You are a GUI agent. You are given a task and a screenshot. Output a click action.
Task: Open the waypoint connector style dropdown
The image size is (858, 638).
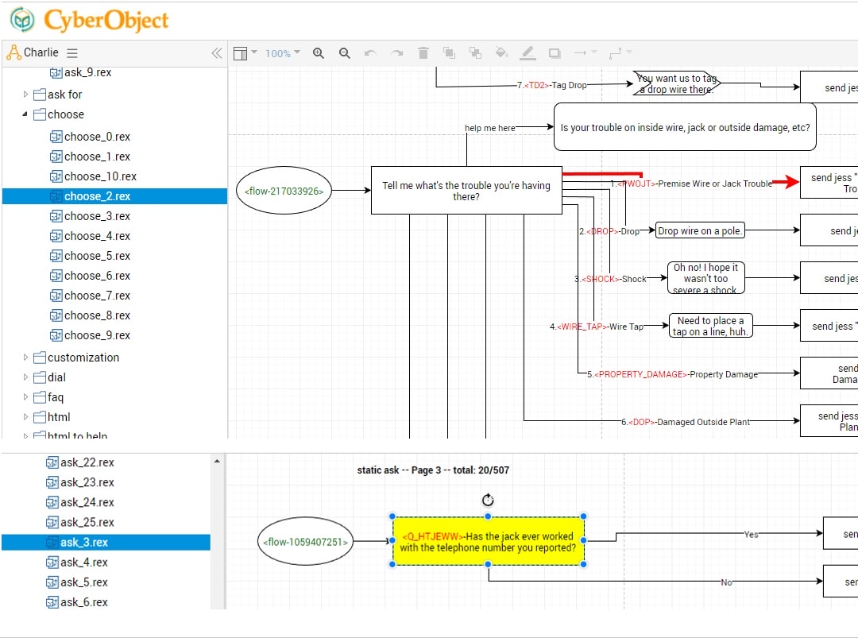(x=620, y=53)
